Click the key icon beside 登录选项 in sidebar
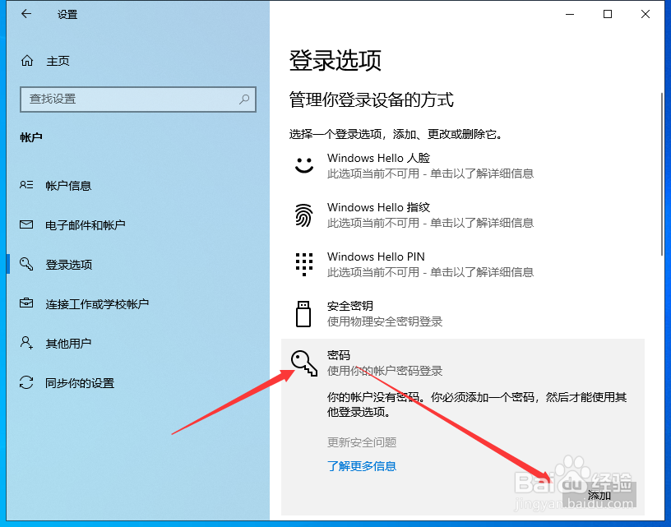The image size is (671, 527). (26, 263)
